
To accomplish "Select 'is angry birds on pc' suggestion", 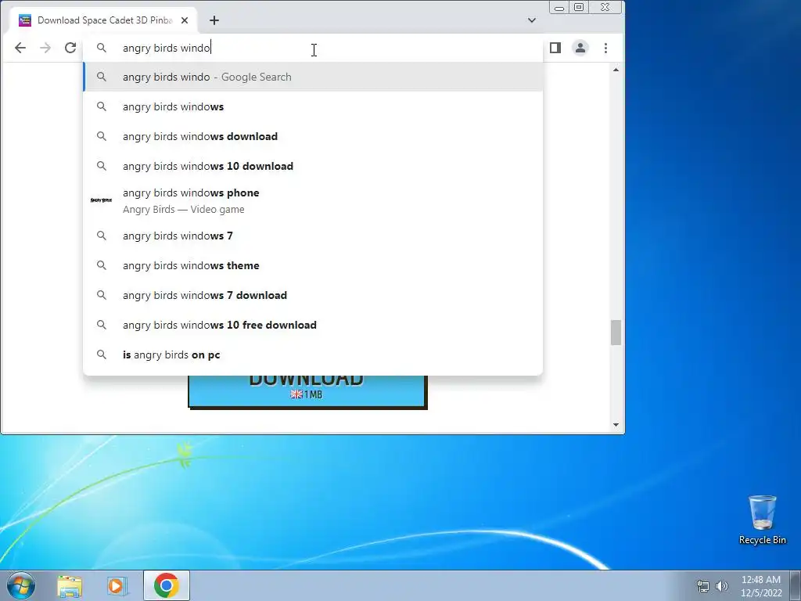I will 313,354.
